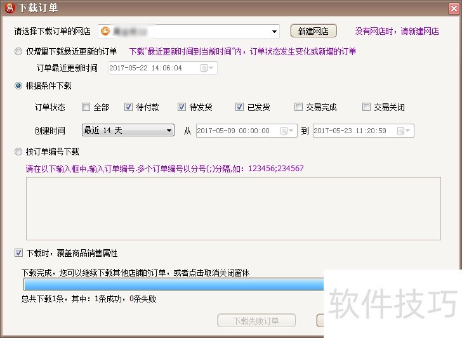Click the purple 下载"最近更新时间到当前时间" description
This screenshot has height=338, width=462.
[x=242, y=51]
